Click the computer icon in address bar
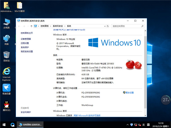Viewport: 171px width, 128px height. (36, 26)
